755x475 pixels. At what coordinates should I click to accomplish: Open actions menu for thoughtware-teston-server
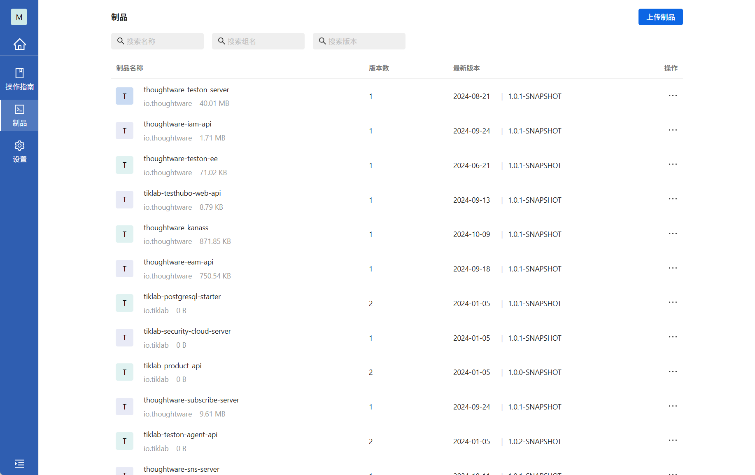pos(673,96)
